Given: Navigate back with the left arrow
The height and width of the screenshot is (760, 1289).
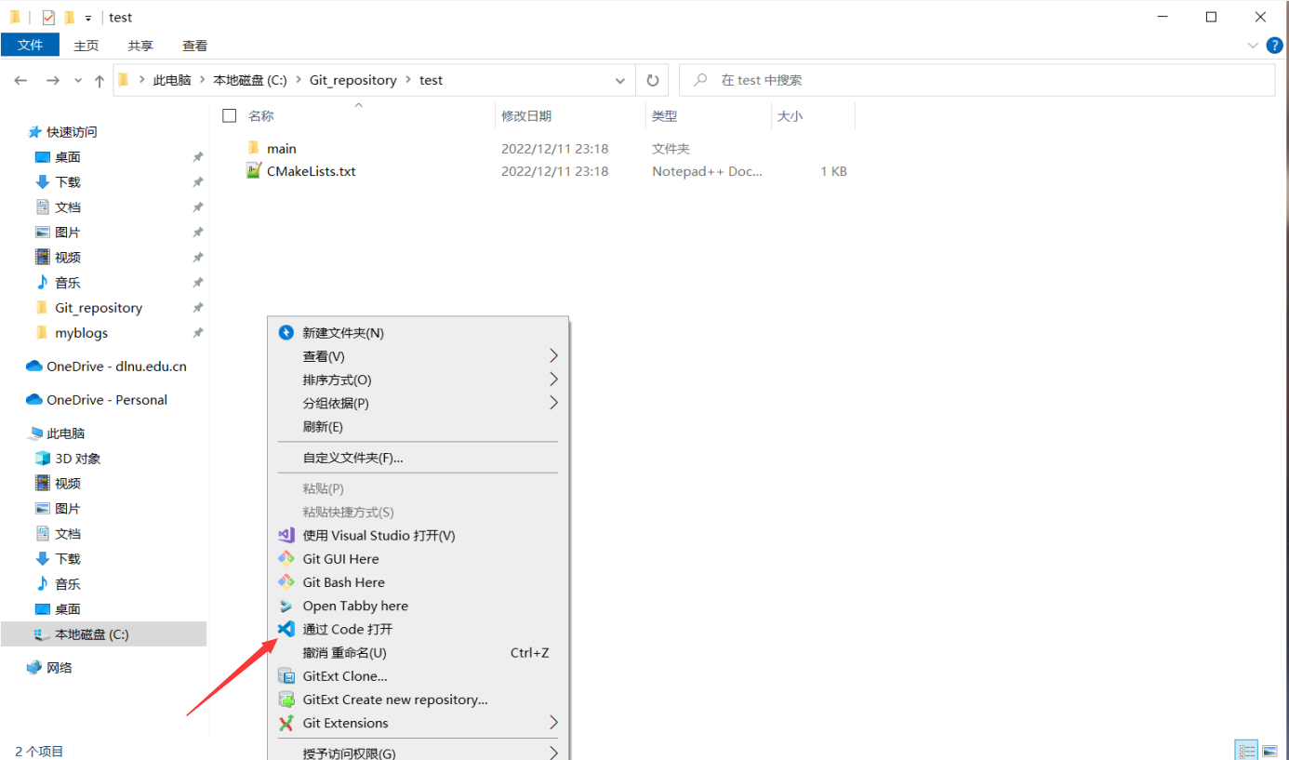Looking at the screenshot, I should [x=21, y=81].
